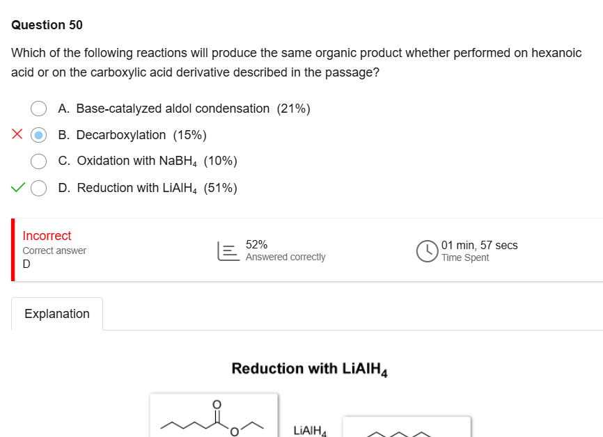Click the answered-correctly statistics list icon
603x437 pixels.
pyautogui.click(x=227, y=251)
